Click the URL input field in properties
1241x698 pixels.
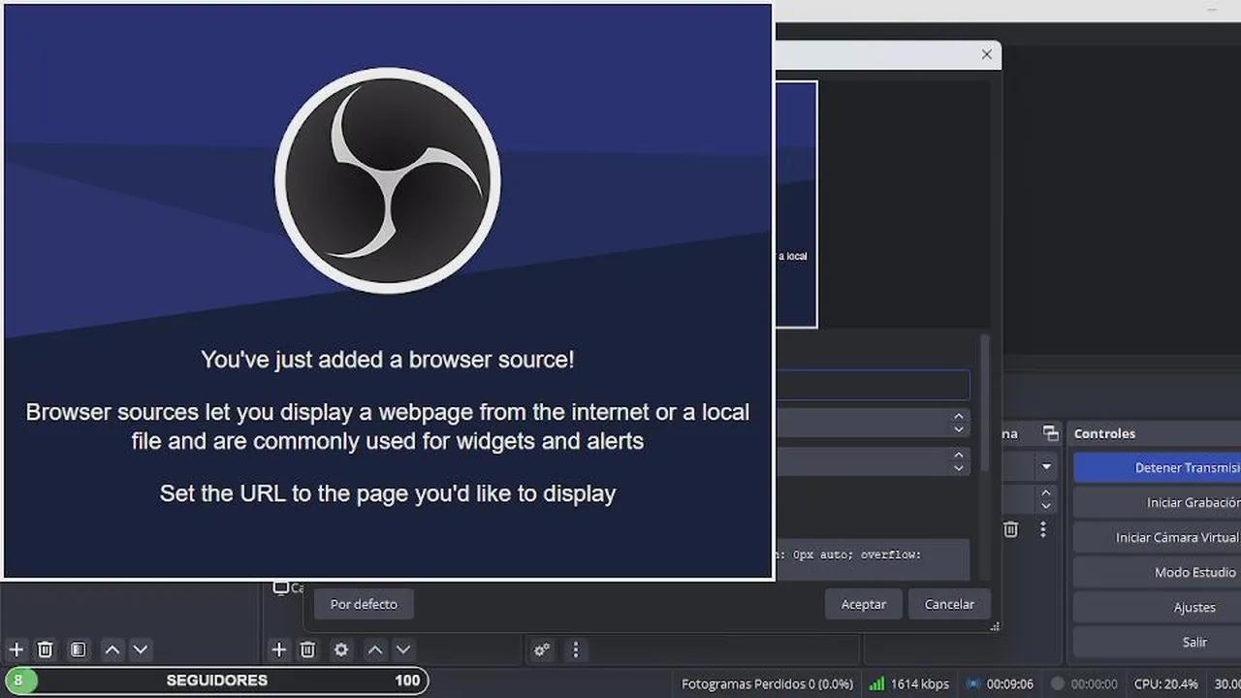pos(873,385)
